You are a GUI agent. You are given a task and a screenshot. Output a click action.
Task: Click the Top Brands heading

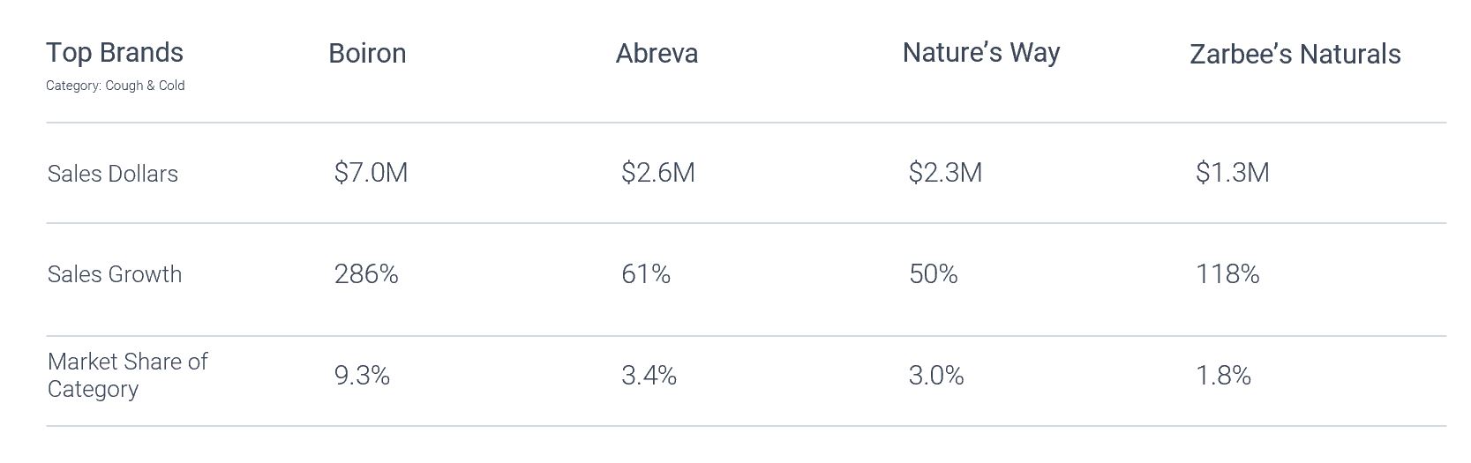click(x=115, y=53)
